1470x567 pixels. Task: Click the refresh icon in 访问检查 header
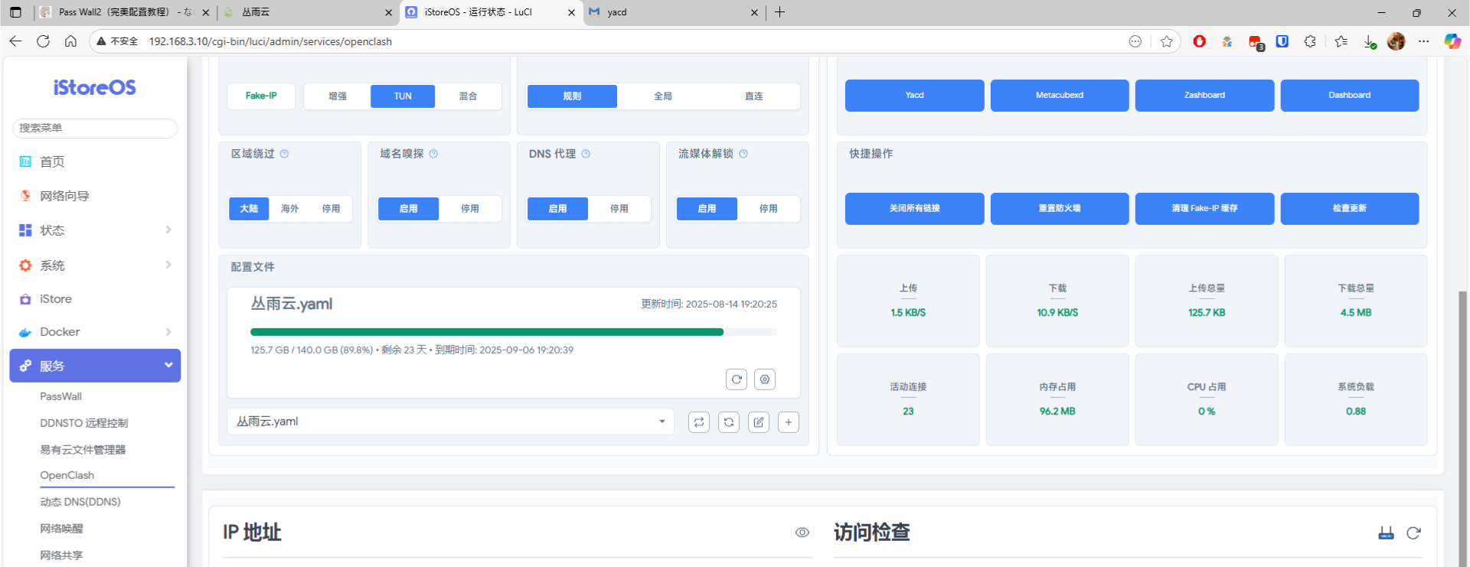[x=1413, y=533]
